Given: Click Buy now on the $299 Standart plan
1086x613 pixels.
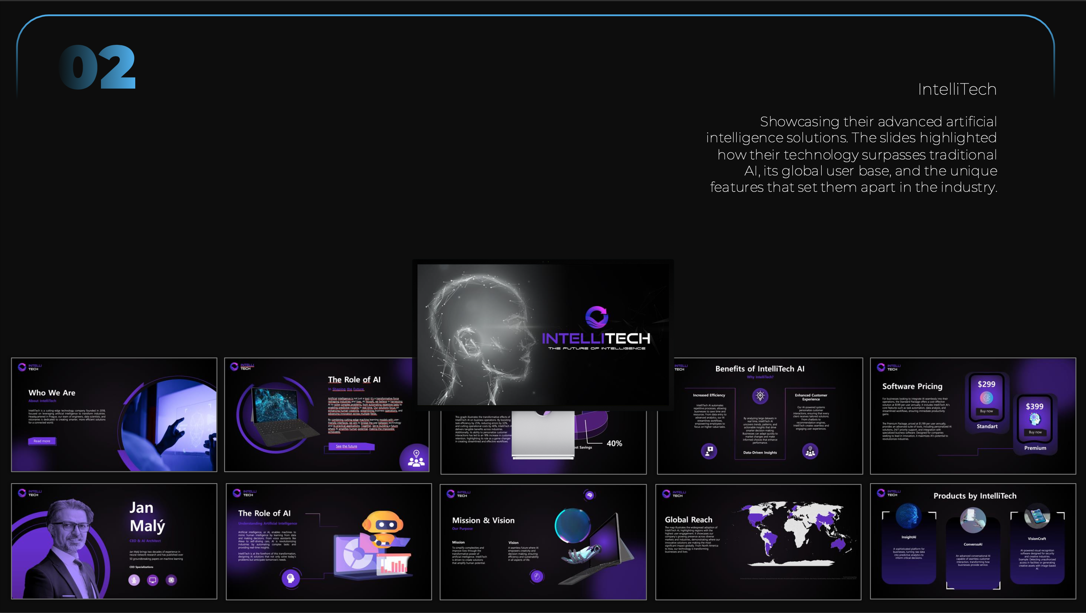Looking at the screenshot, I should (986, 411).
